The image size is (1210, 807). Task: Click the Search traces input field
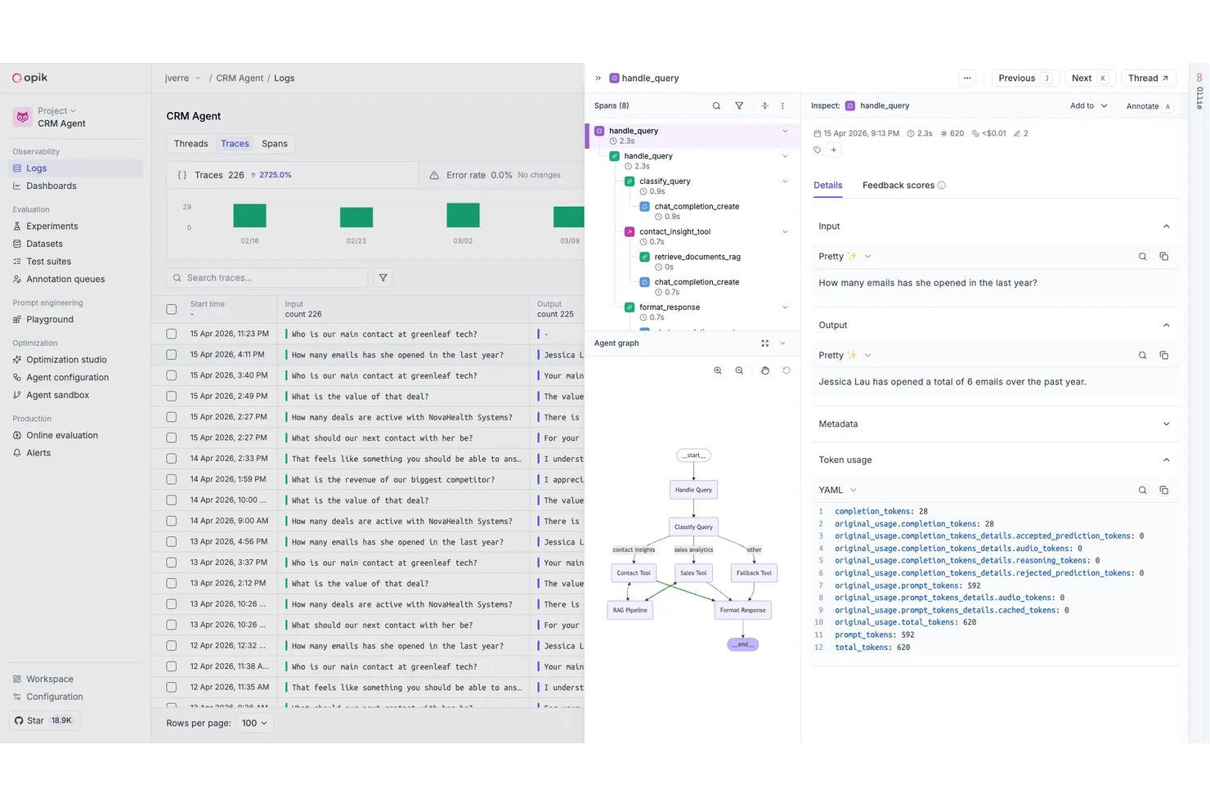point(267,278)
